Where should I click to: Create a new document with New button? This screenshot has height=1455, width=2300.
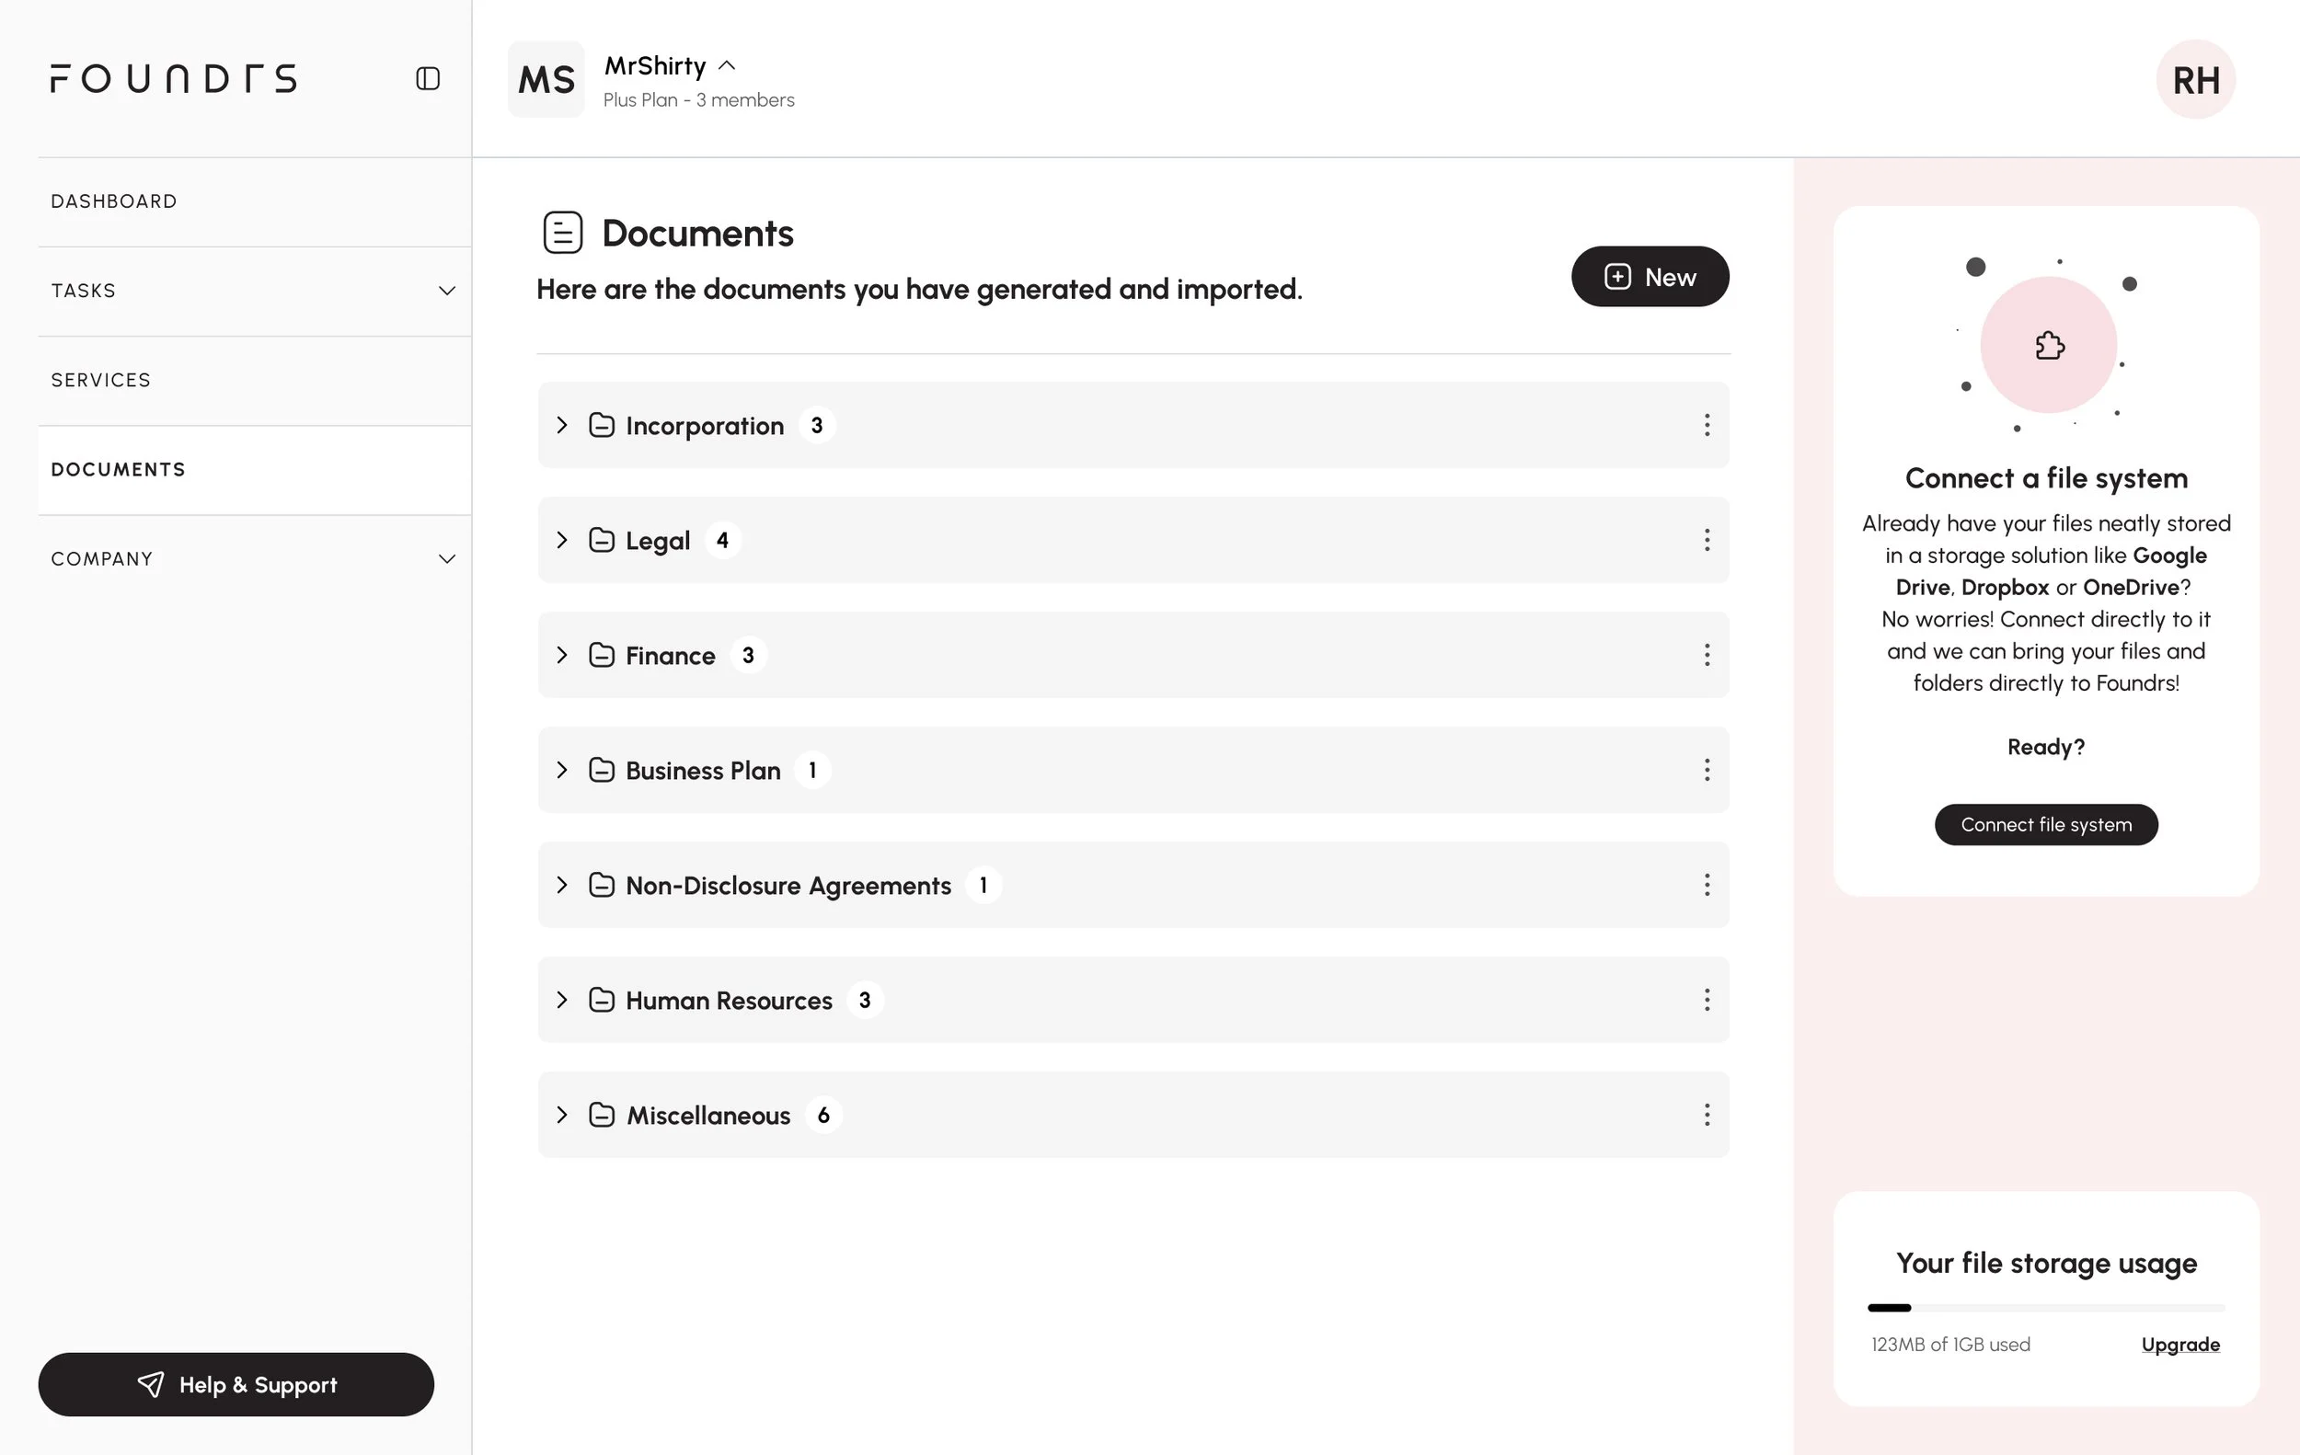pos(1650,277)
